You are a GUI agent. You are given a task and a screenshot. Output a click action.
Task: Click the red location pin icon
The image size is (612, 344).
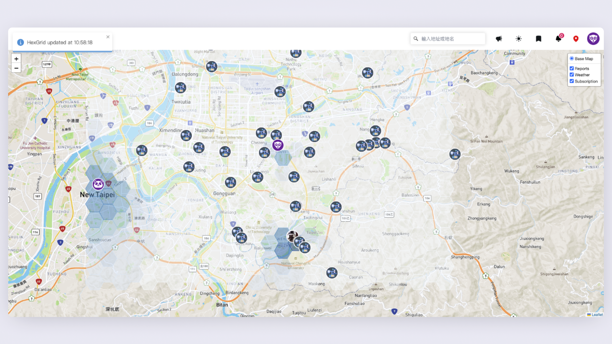click(x=575, y=38)
